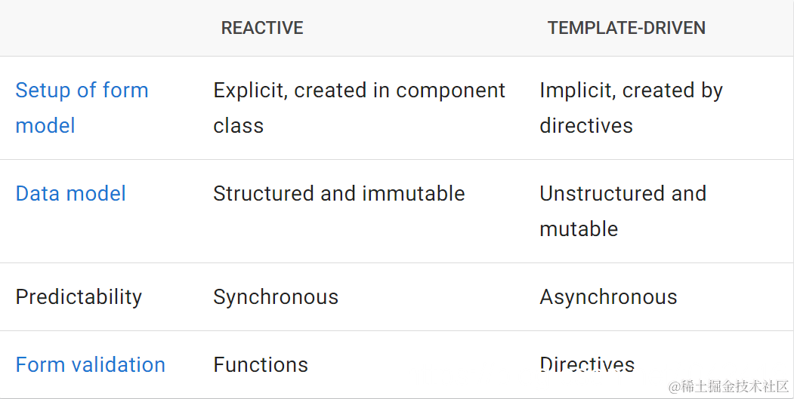Click 'Explicit, created in component' text

point(359,91)
